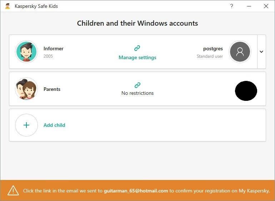
Task: Click the Informer child avatar
Action: pyautogui.click(x=26, y=52)
